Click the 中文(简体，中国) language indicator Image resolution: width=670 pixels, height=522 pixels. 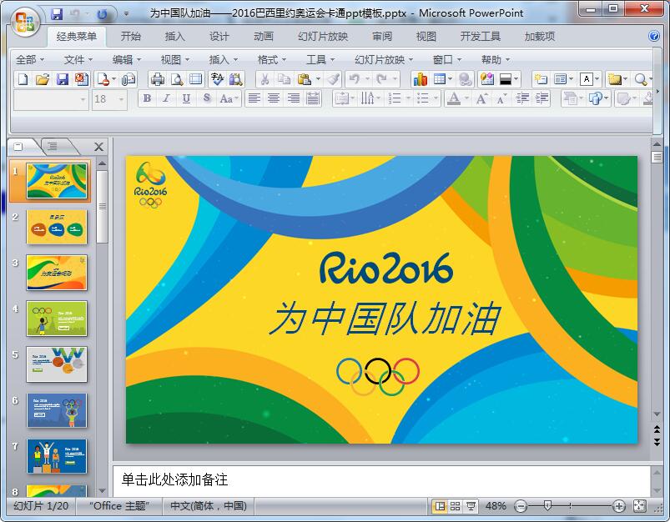(209, 506)
